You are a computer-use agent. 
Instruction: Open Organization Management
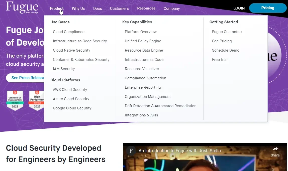tap(148, 97)
